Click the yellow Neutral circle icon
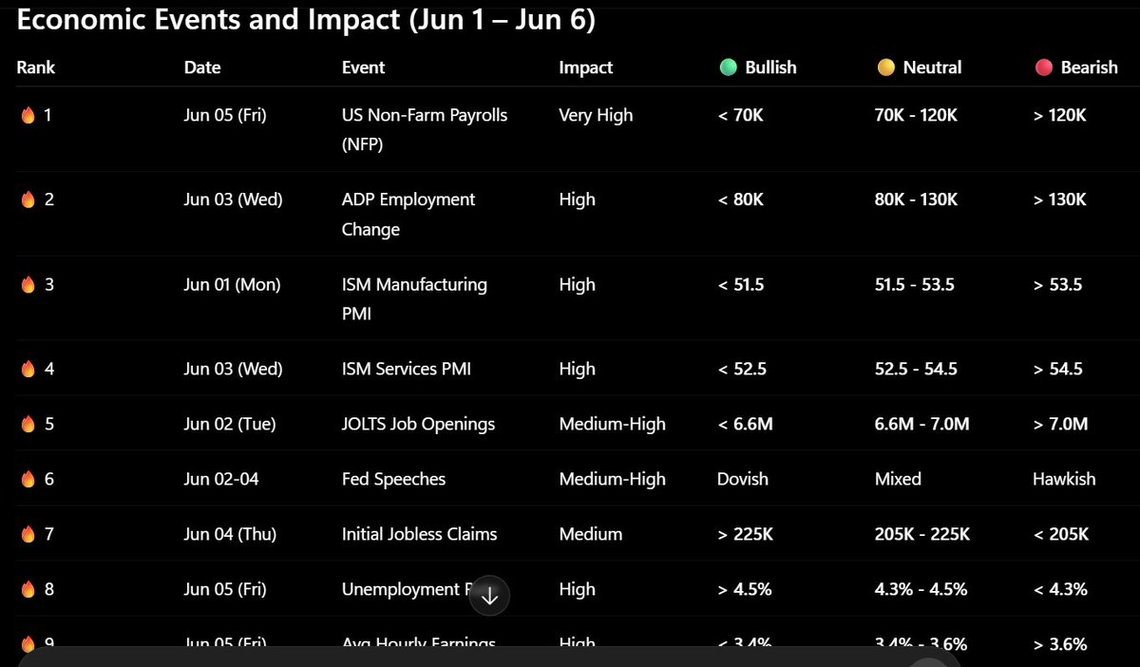 885,67
